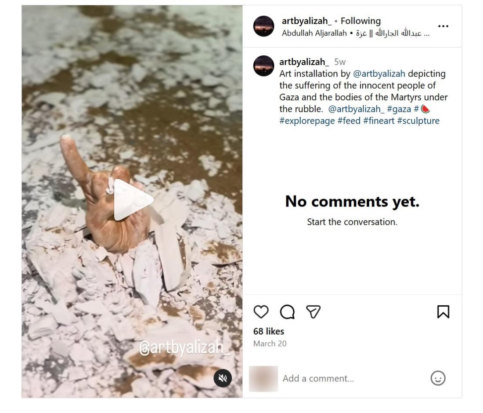Viewport: 483px width, 413px height.
Task: Play the video with center play button
Action: pos(133,199)
